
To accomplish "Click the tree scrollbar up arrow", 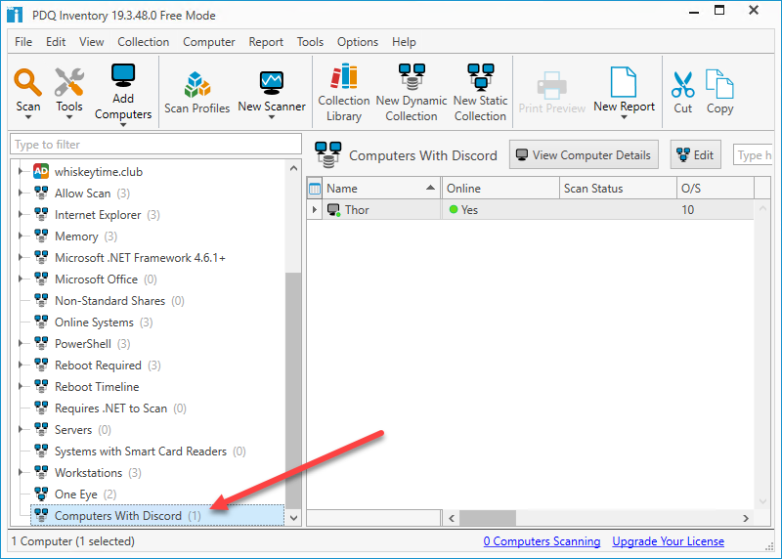I will pos(294,168).
